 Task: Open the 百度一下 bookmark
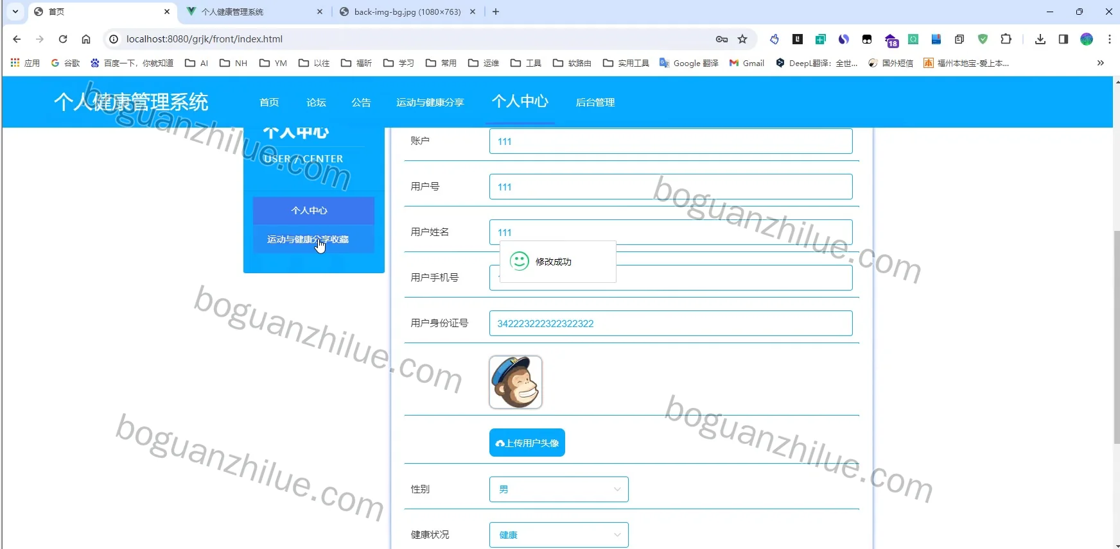point(132,63)
